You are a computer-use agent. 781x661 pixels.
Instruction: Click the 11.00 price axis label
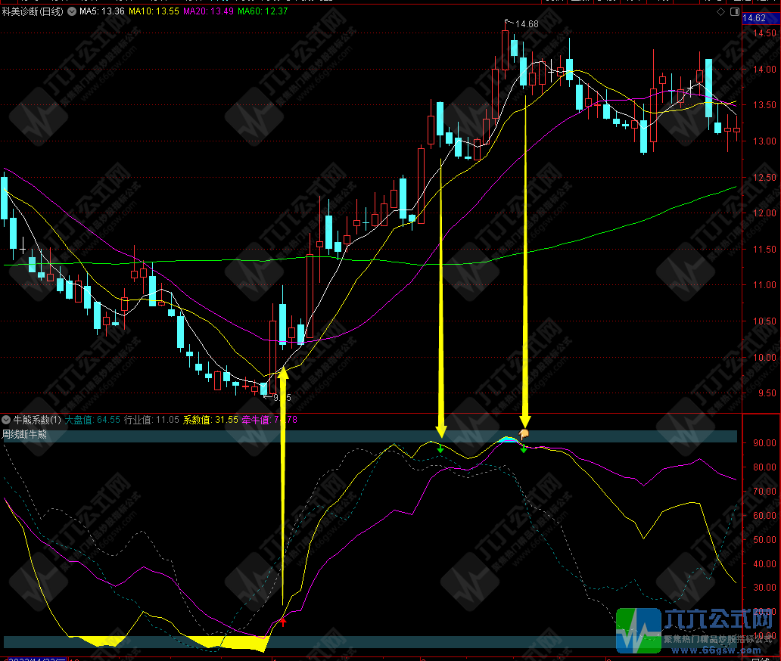coord(764,285)
